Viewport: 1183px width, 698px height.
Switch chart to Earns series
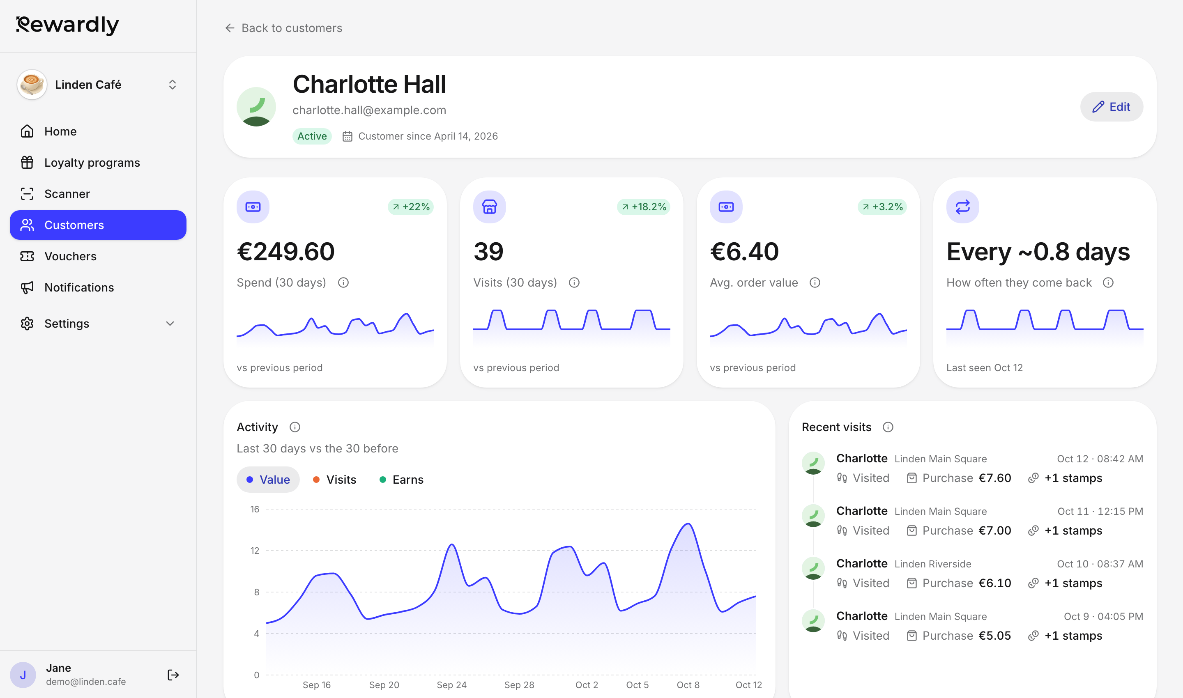click(x=401, y=480)
